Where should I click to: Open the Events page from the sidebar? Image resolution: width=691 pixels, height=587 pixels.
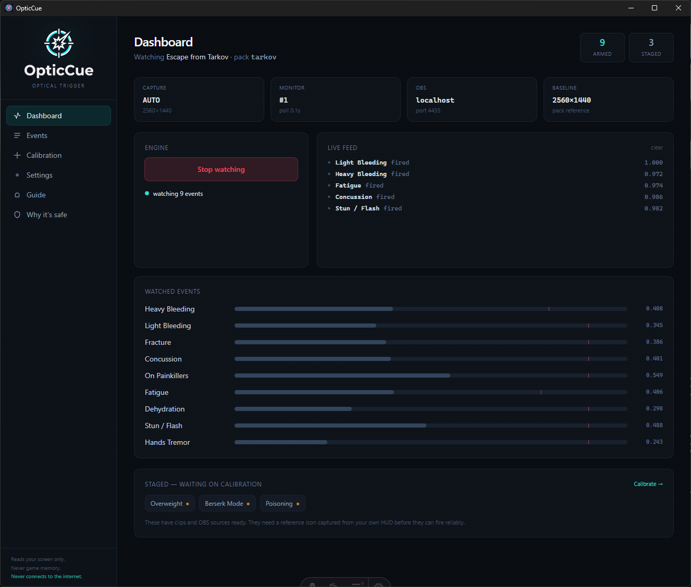(58, 135)
